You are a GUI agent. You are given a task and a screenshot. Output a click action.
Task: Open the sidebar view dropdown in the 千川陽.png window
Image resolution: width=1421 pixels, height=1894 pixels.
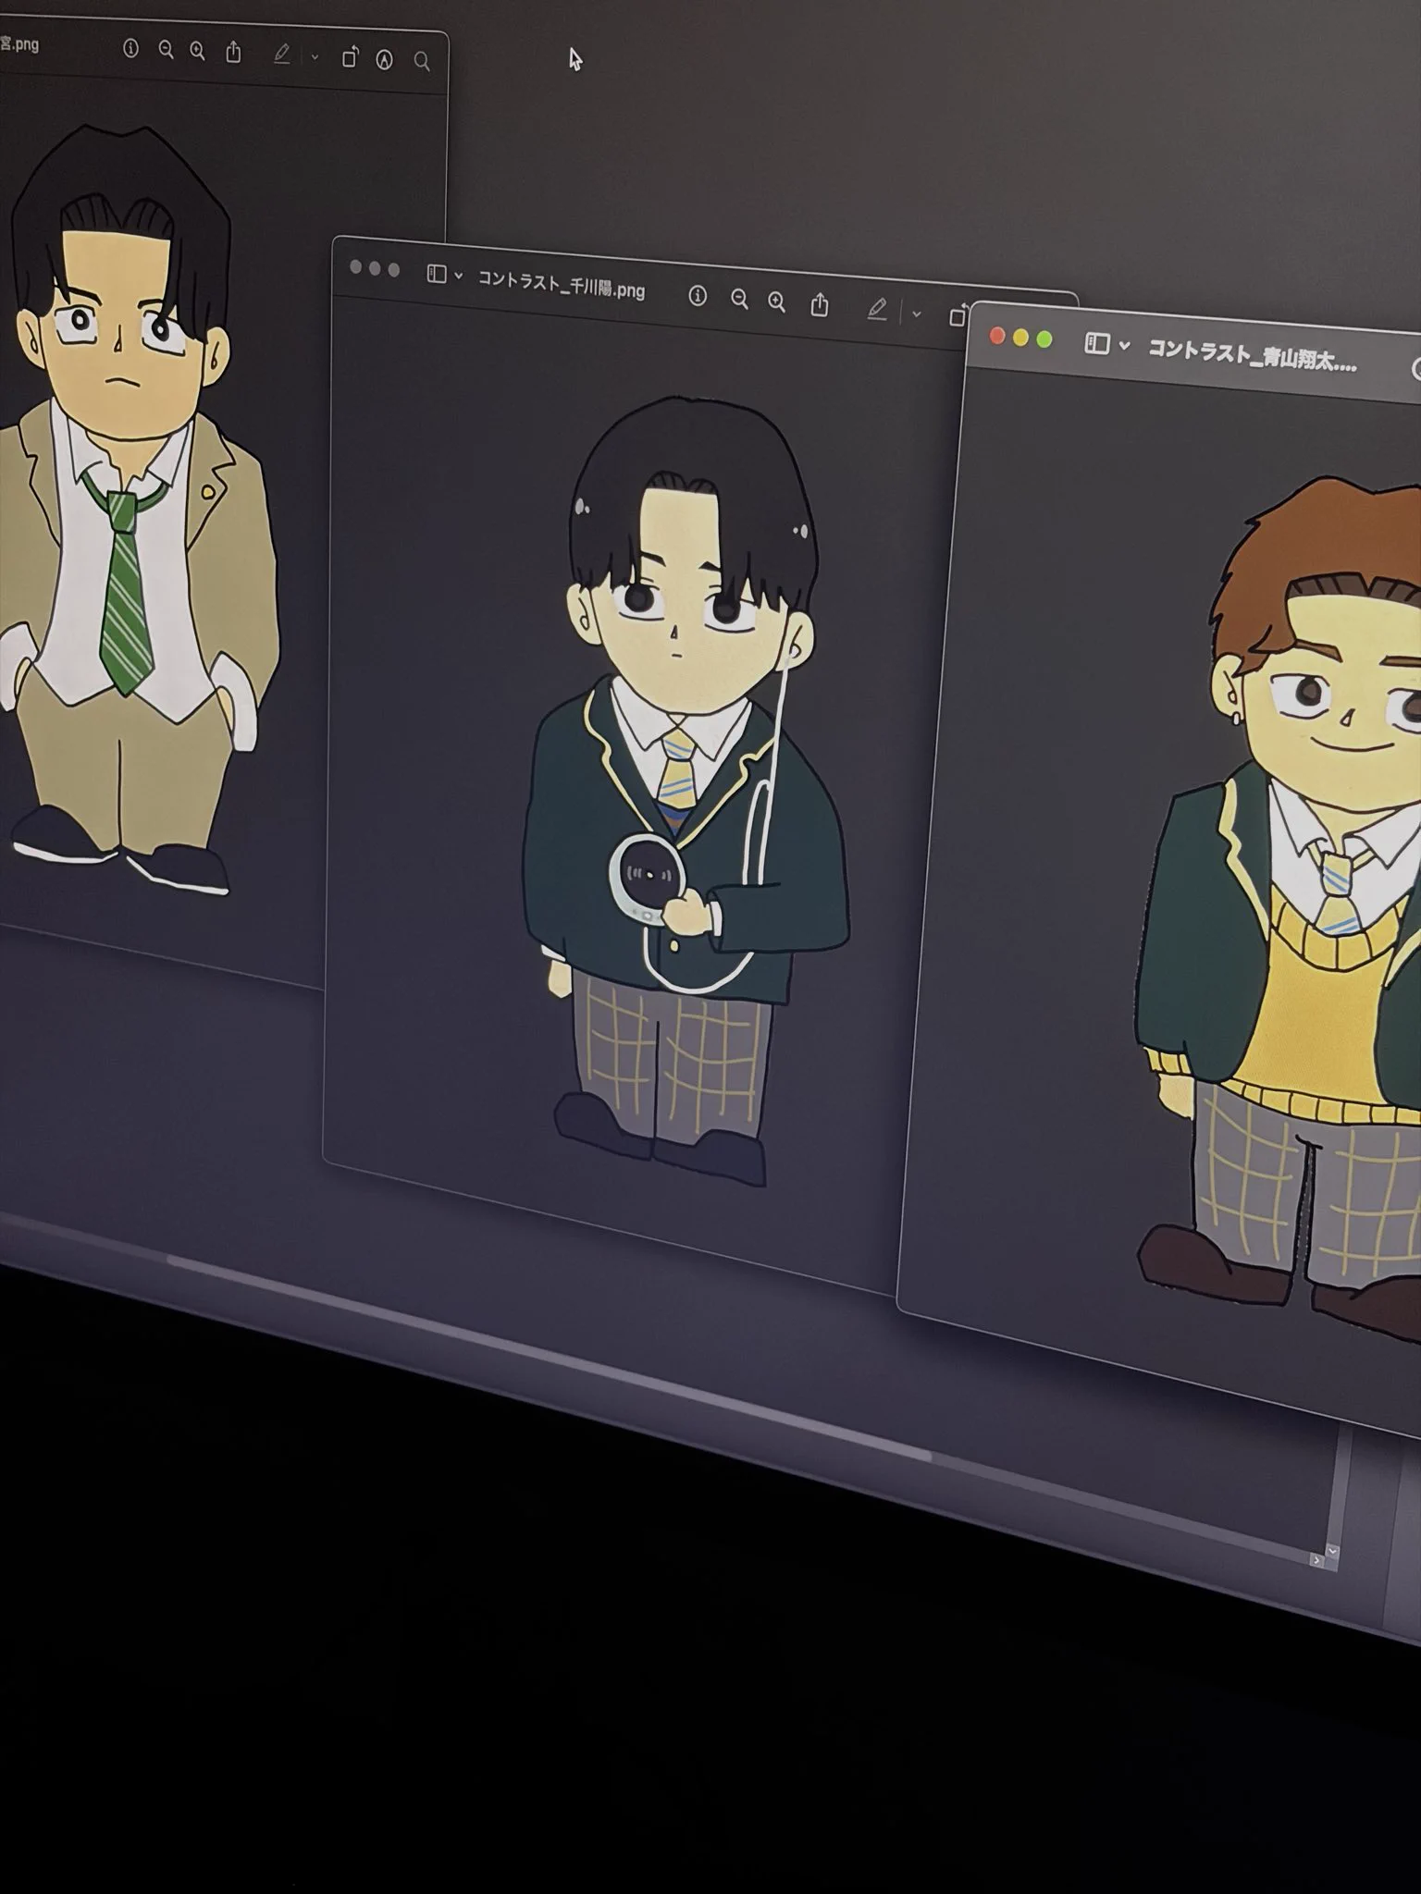[458, 276]
